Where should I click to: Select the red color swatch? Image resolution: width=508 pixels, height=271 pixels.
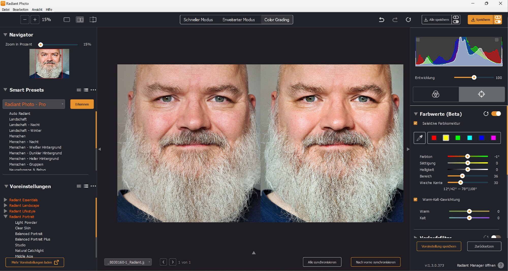(434, 138)
